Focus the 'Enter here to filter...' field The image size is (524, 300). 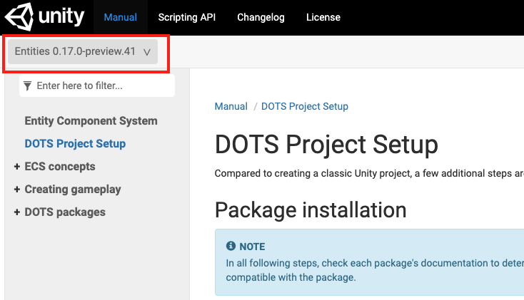tap(97, 86)
